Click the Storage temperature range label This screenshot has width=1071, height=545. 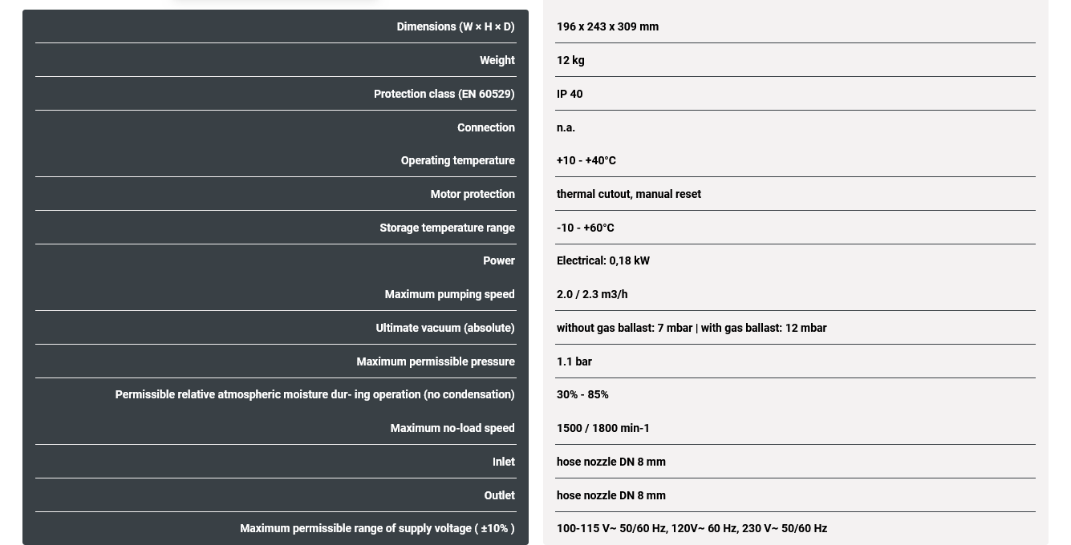[x=447, y=228]
